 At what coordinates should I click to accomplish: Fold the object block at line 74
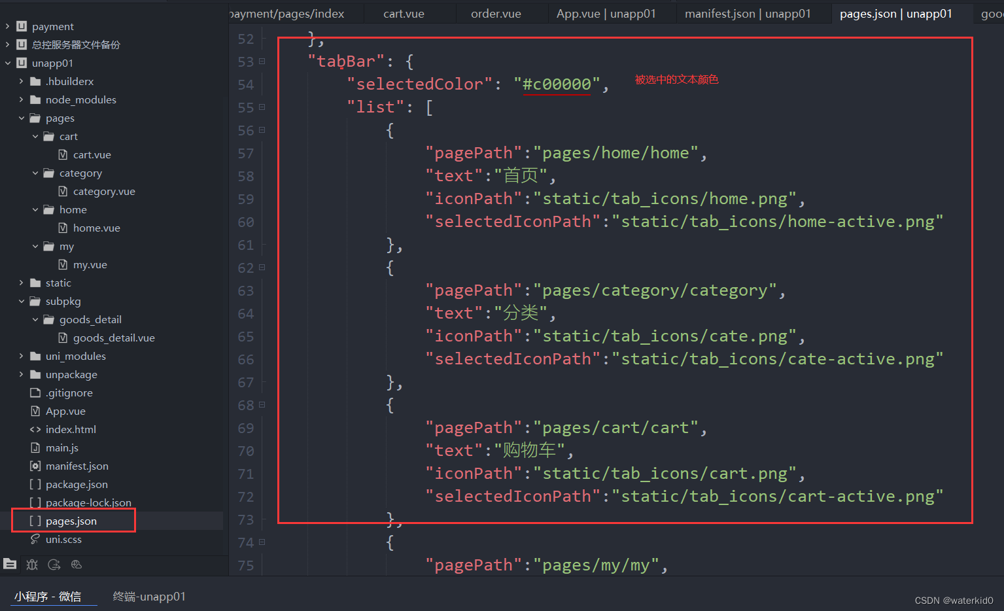[x=262, y=542]
